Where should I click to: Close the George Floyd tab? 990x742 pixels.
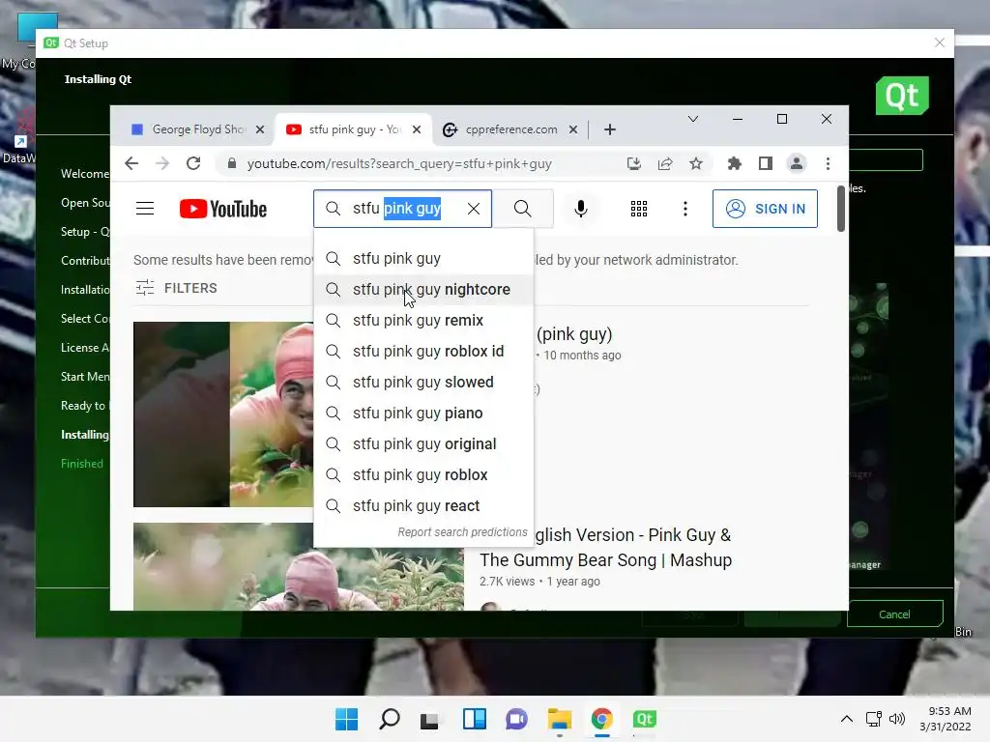pos(260,130)
